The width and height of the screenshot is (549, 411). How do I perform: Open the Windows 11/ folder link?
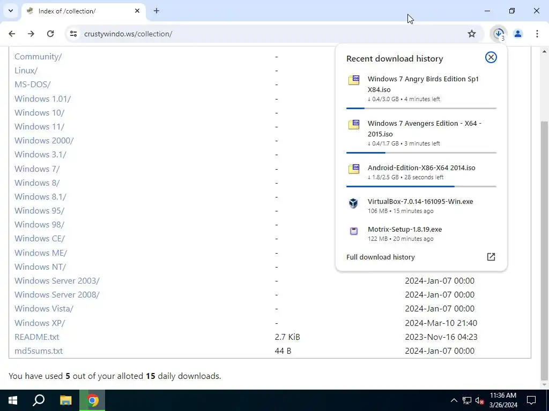pos(39,127)
